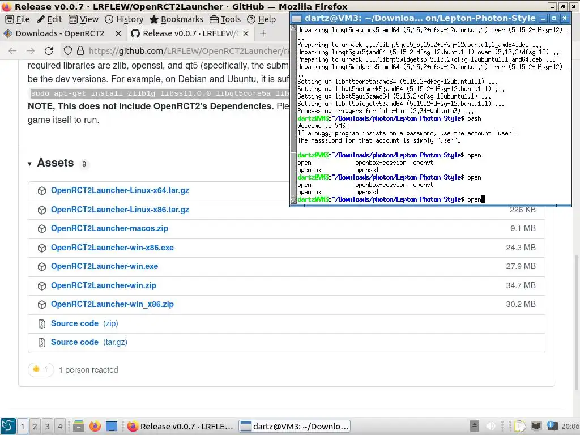The width and height of the screenshot is (580, 435).
Task: Click the tracking protection shield icon
Action: tap(68, 50)
